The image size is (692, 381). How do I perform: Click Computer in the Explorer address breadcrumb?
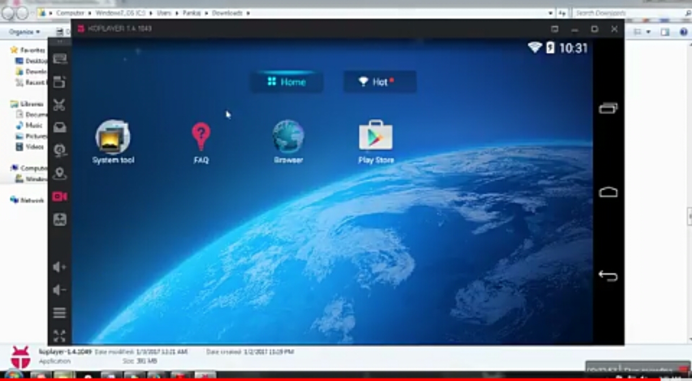pos(70,12)
